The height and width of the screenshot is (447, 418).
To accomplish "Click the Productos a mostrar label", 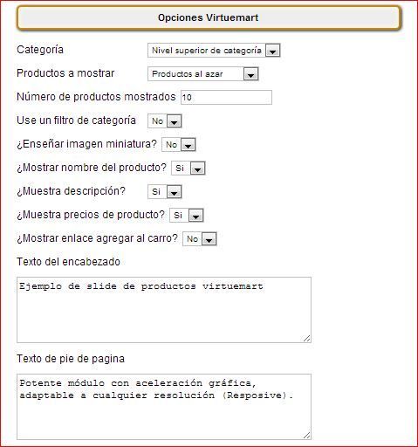I will pyautogui.click(x=65, y=73).
